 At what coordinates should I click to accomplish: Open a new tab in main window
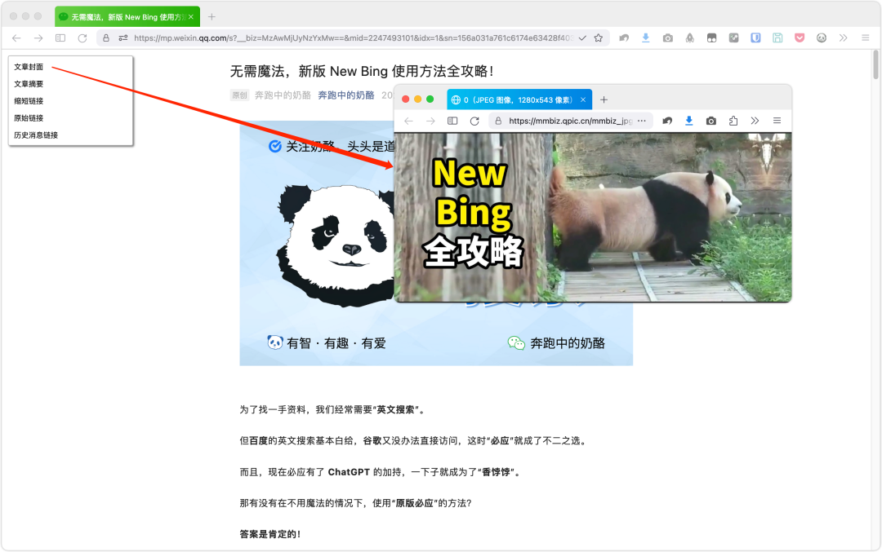pyautogui.click(x=212, y=17)
